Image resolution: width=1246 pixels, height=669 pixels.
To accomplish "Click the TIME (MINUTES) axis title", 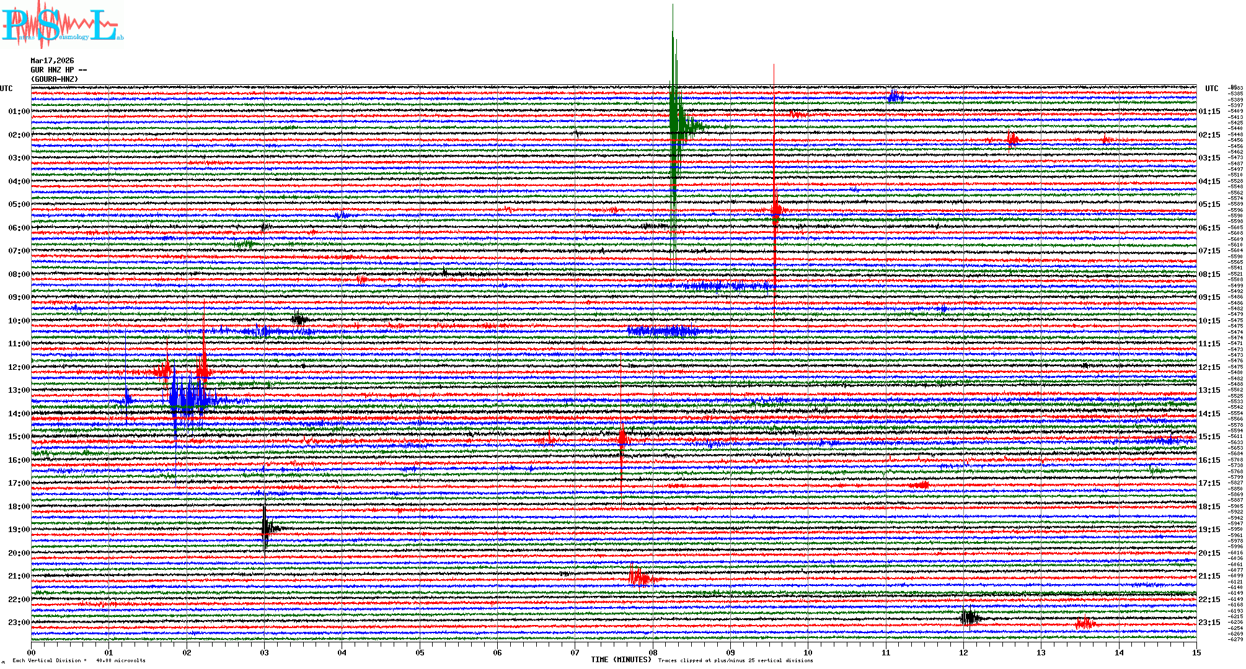I will [x=621, y=660].
